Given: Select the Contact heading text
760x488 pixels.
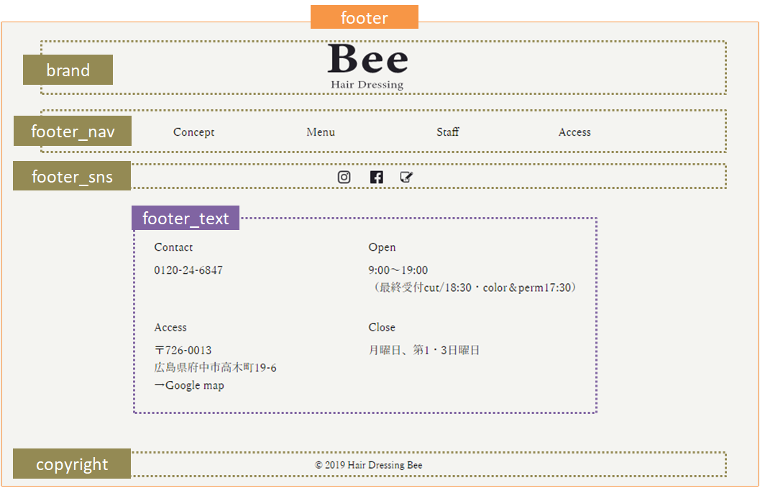Looking at the screenshot, I should pyautogui.click(x=173, y=247).
